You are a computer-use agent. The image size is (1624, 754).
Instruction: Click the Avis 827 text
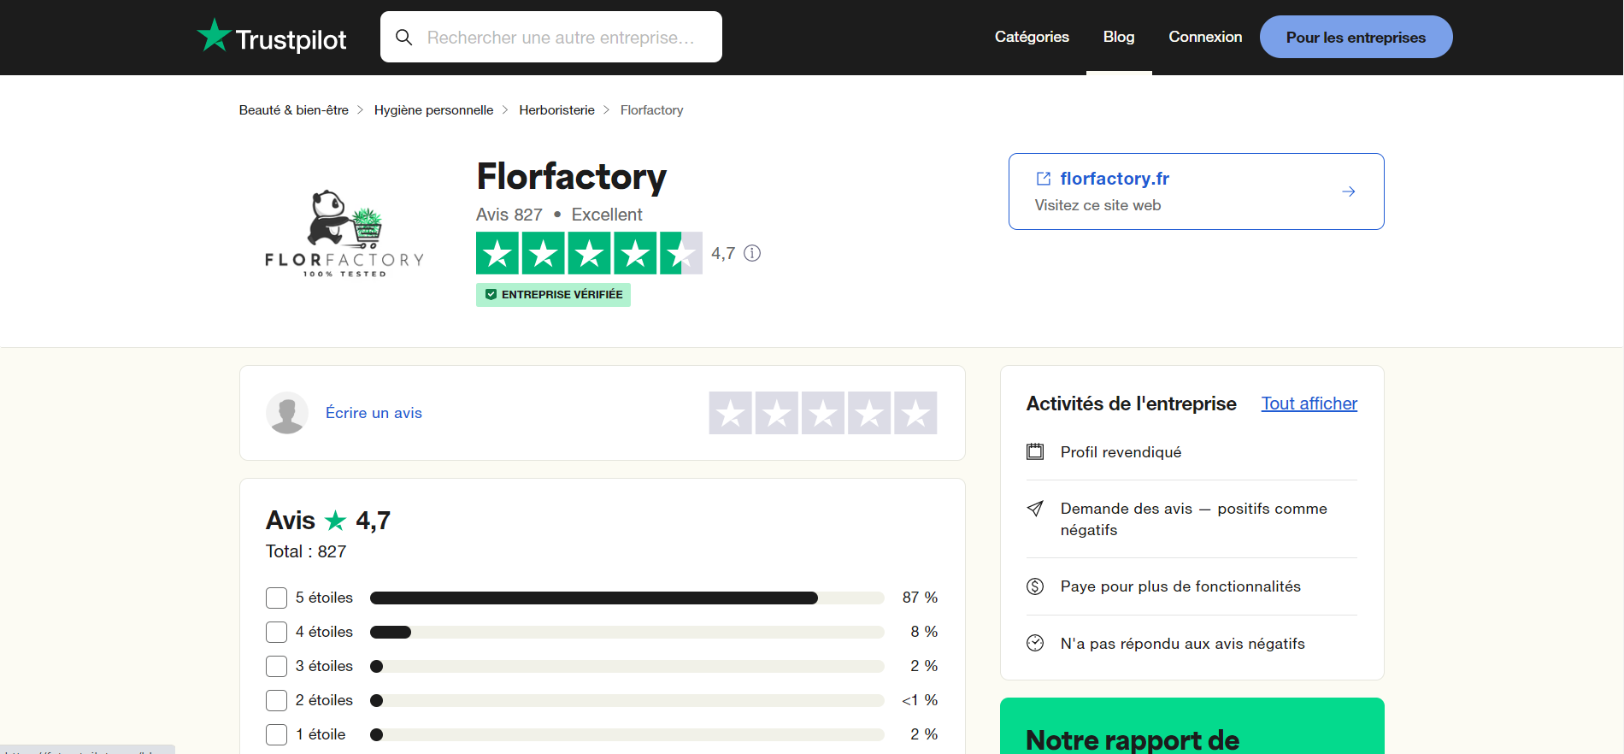coord(509,215)
